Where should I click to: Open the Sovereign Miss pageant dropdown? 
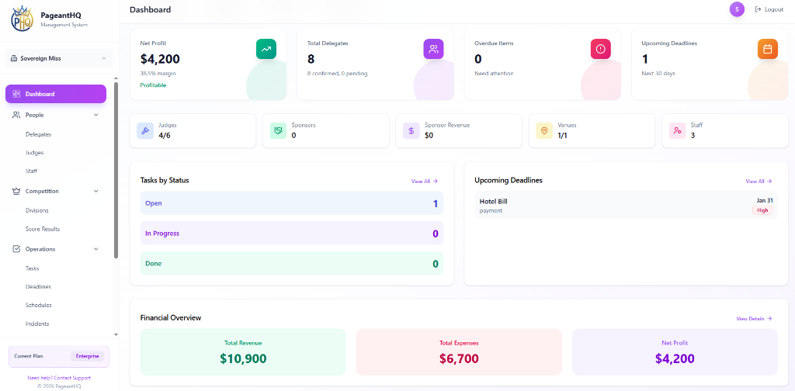[x=59, y=58]
